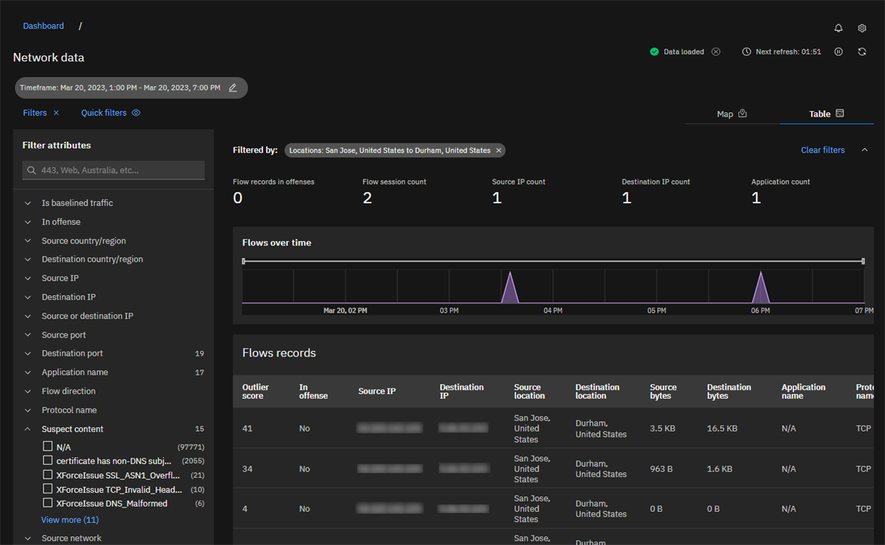Open notifications with the bell icon

point(839,27)
